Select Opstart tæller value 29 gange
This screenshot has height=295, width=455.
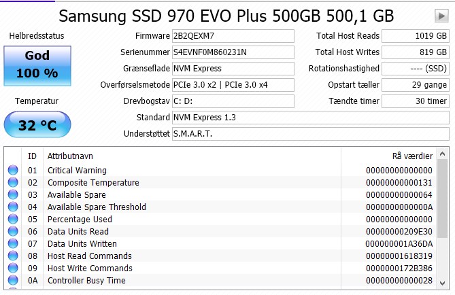coord(416,85)
